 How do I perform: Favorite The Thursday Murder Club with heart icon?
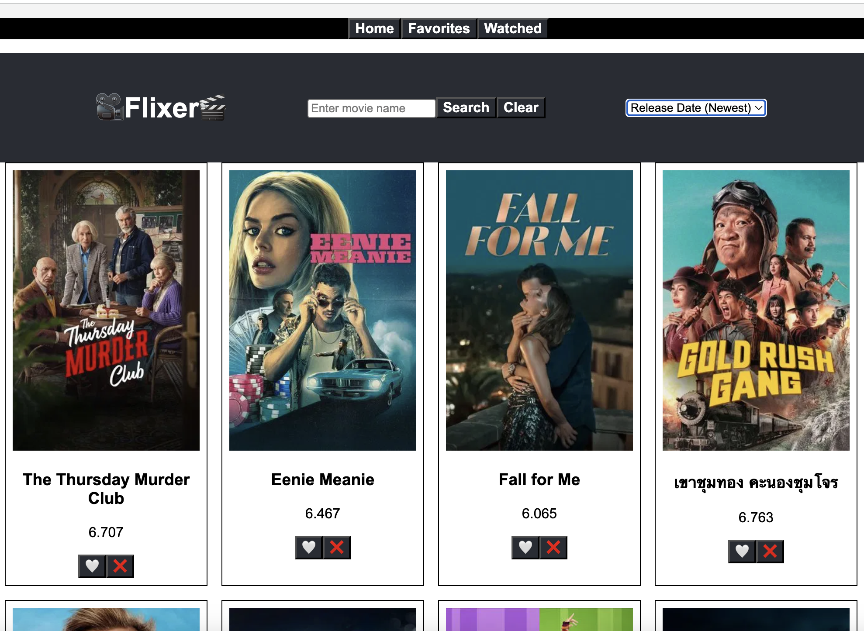pos(92,566)
